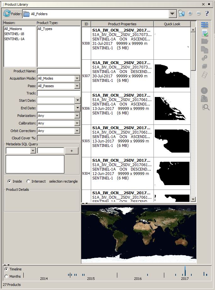Click the open folder icon in sidebar
The width and height of the screenshot is (215, 290).
point(205,41)
